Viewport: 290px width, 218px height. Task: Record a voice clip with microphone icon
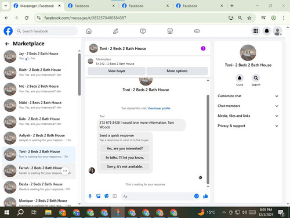[90, 196]
